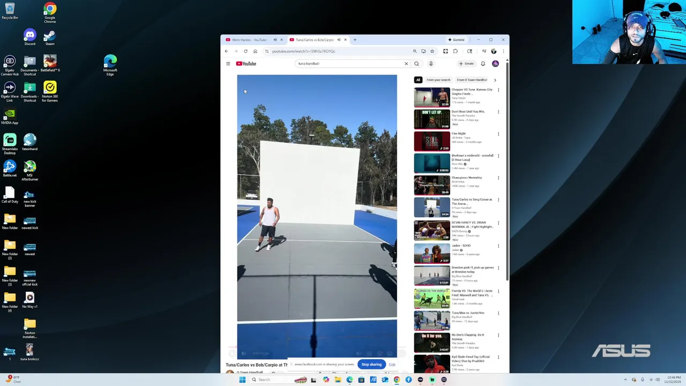Open options for Champions Mentality video

[498, 178]
